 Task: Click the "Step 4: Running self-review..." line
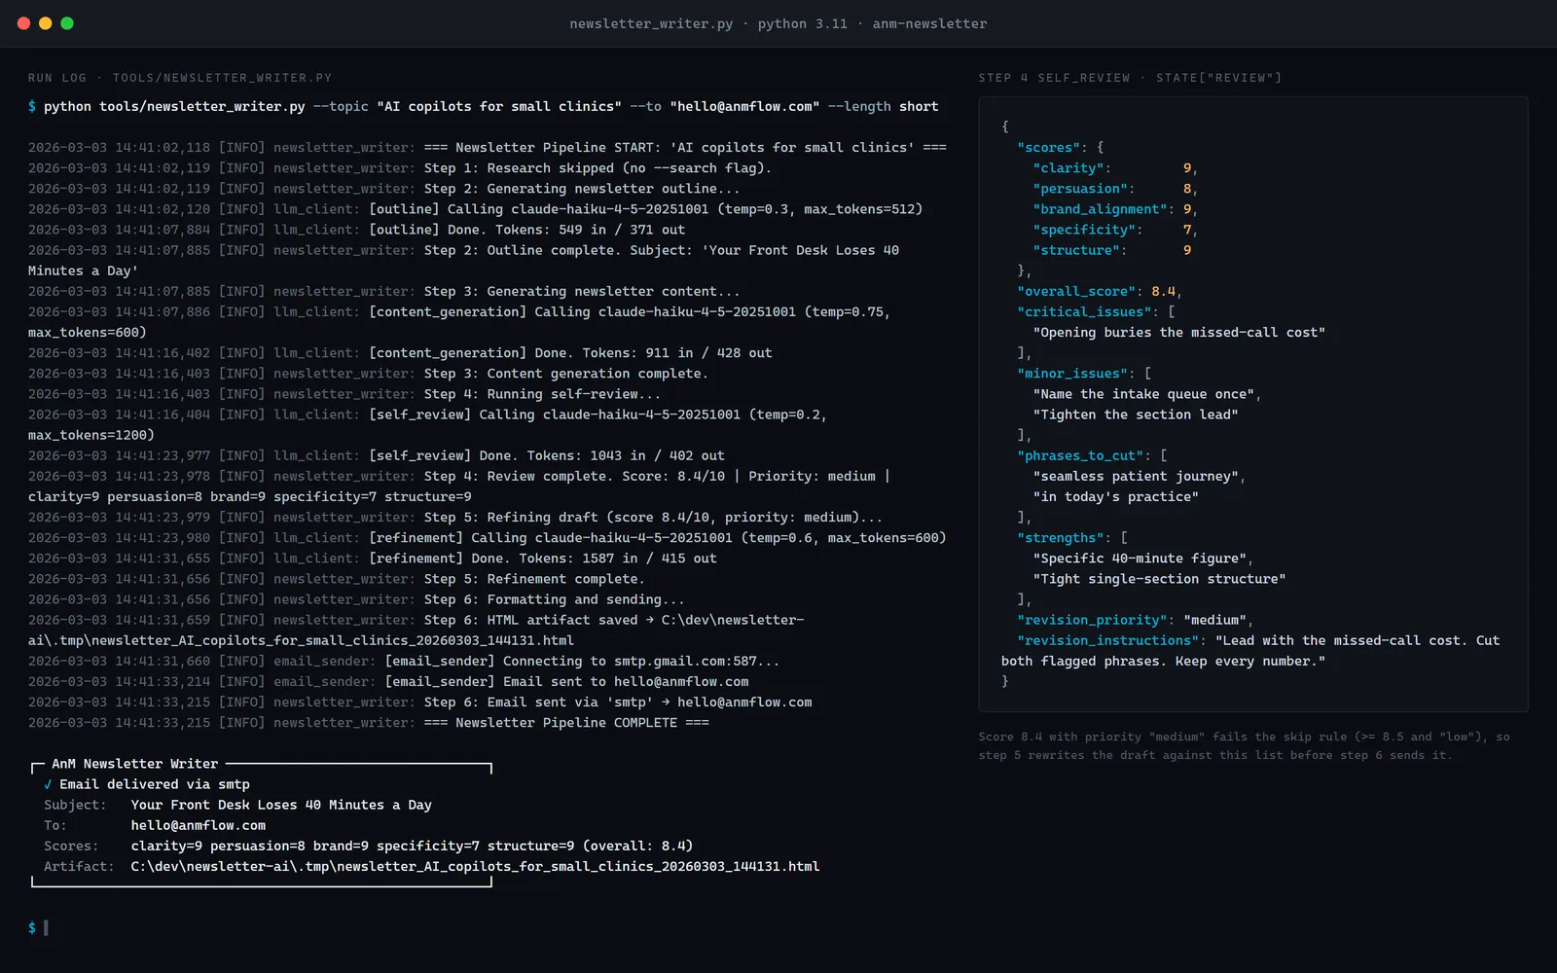tap(344, 394)
